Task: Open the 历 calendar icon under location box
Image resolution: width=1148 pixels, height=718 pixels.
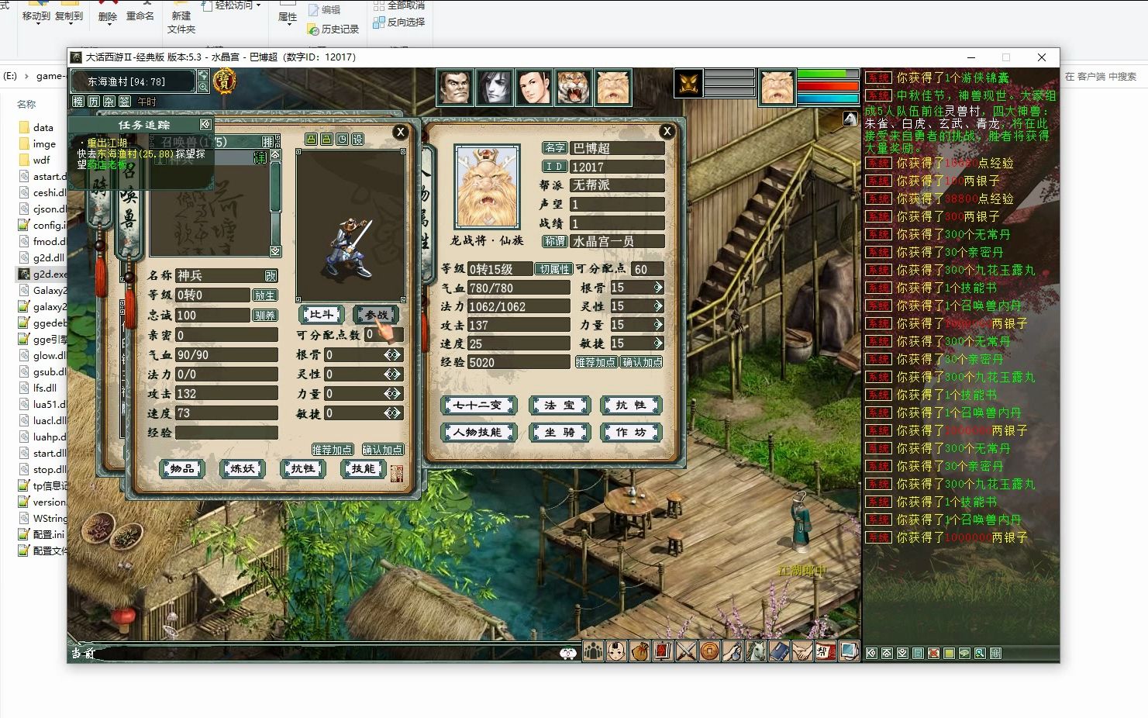Action: tap(94, 102)
